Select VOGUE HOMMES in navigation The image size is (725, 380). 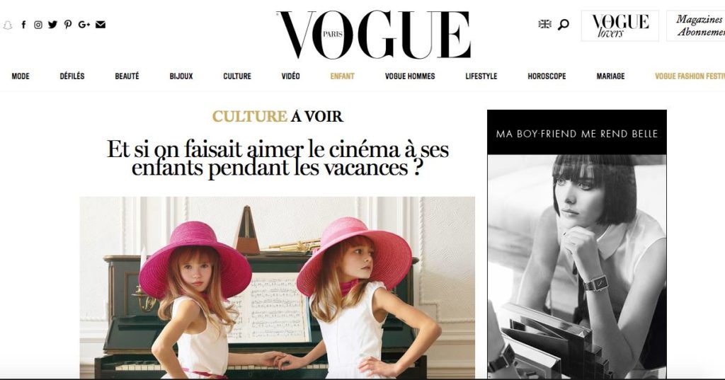tap(410, 76)
